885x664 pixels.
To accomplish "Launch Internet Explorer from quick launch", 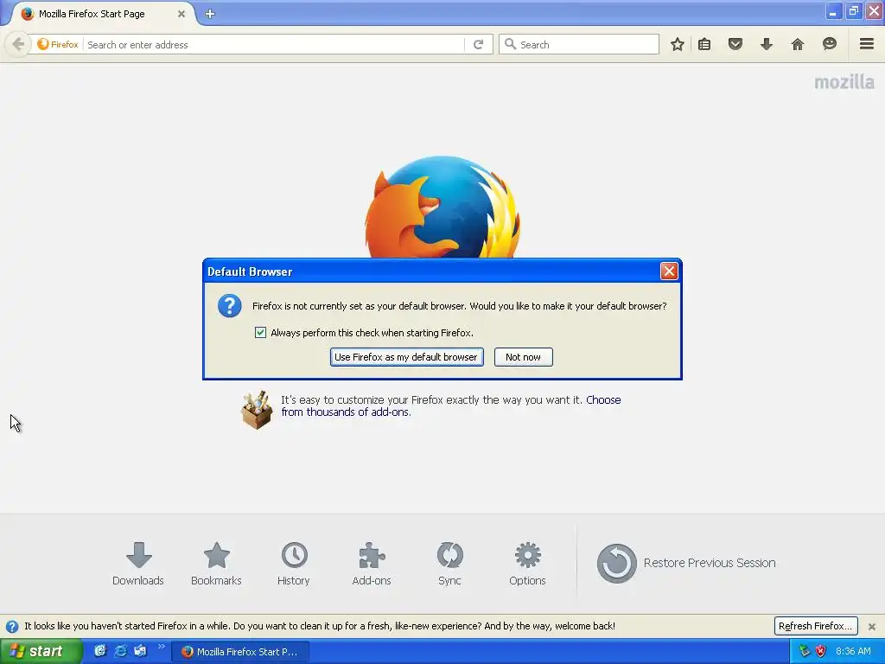I will 120,651.
